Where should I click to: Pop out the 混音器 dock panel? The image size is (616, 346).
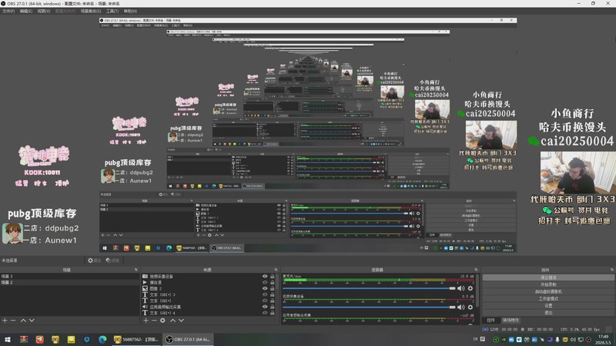click(476, 270)
